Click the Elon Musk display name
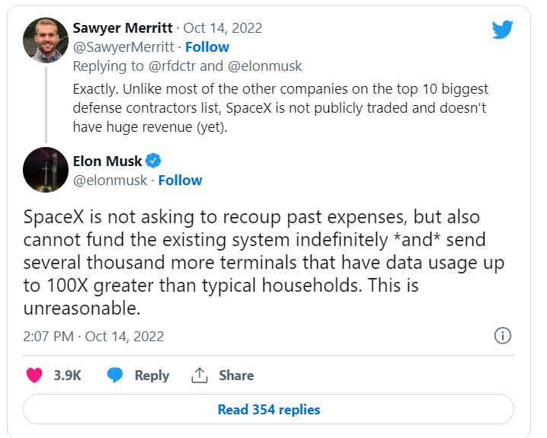This screenshot has width=547, height=438. pyautogui.click(x=107, y=161)
